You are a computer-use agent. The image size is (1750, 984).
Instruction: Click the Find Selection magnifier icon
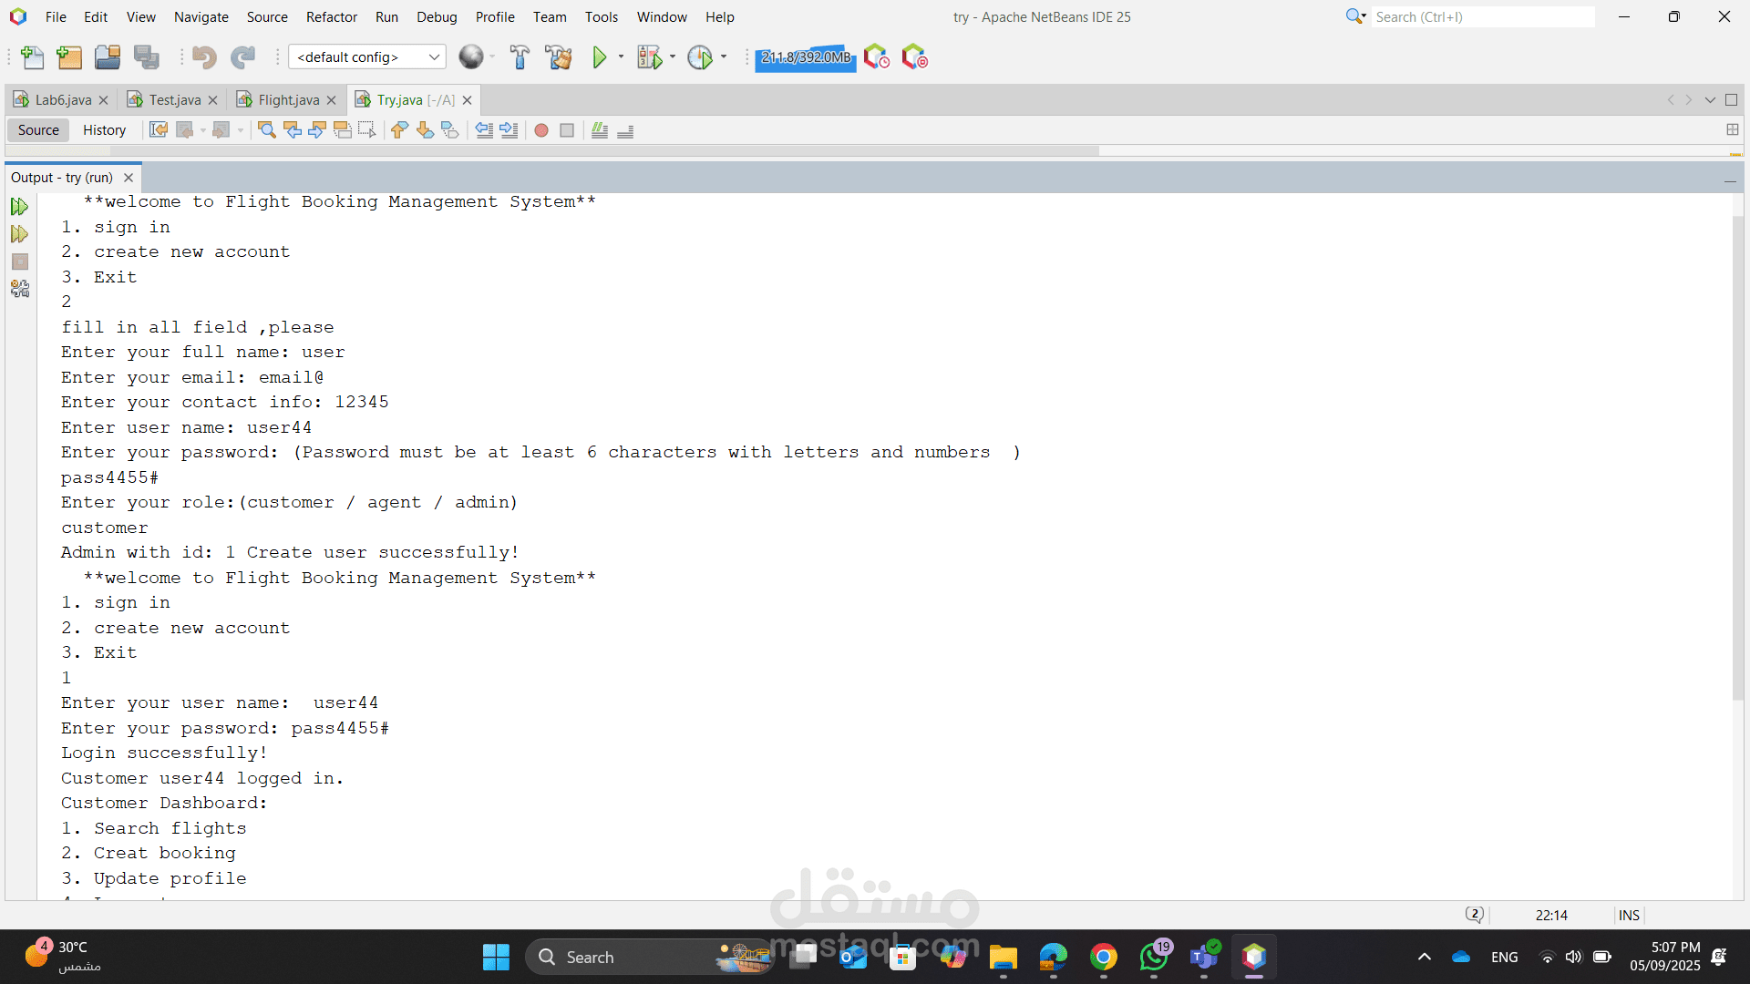coord(266,130)
